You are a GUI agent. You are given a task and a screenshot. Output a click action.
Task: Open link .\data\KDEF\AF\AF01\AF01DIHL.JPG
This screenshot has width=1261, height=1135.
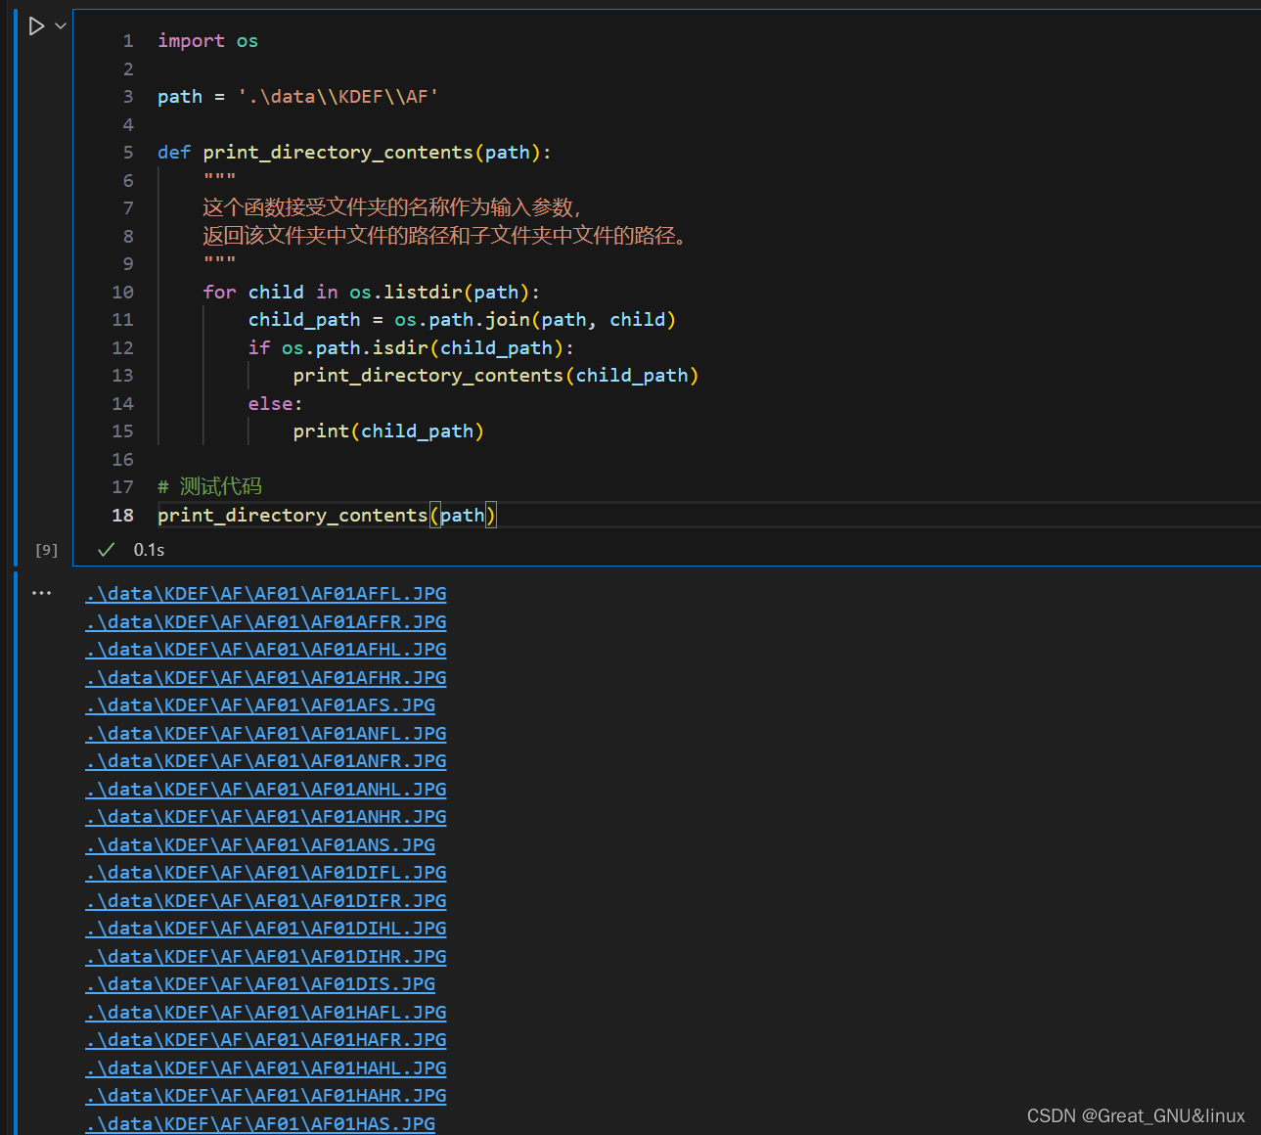coord(265,929)
